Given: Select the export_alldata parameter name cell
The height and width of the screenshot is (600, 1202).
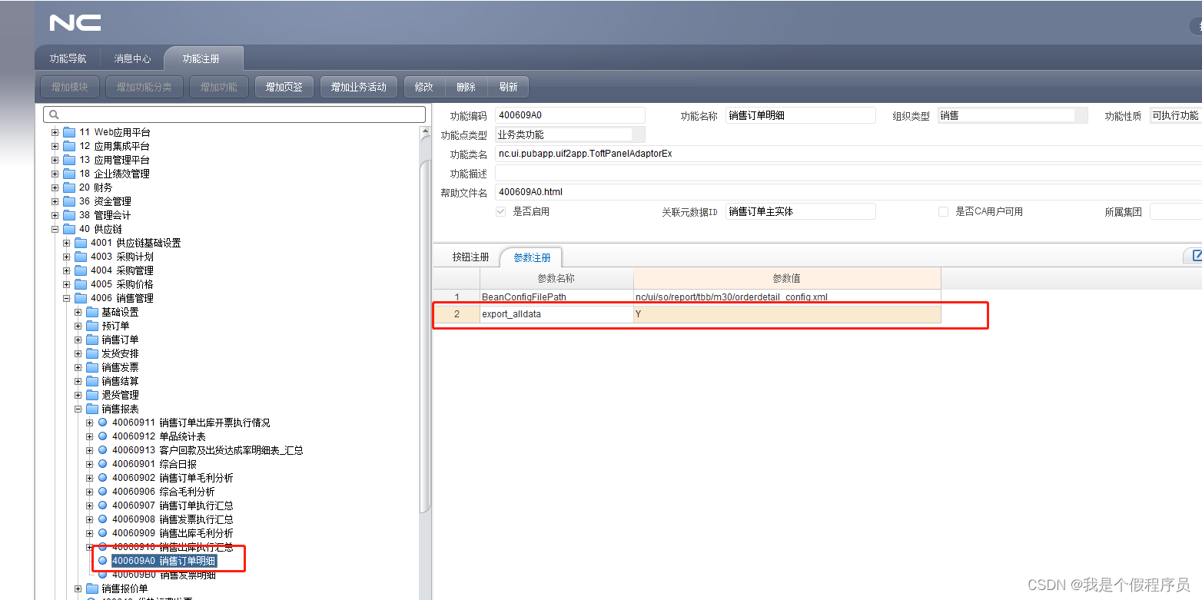Looking at the screenshot, I should [556, 313].
